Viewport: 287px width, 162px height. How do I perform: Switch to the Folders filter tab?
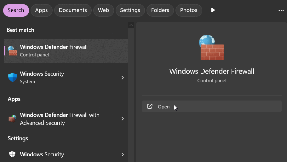(x=160, y=10)
